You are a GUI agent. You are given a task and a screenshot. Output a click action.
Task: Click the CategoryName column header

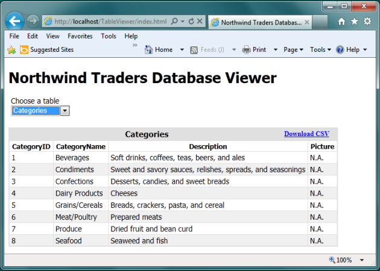[81, 146]
